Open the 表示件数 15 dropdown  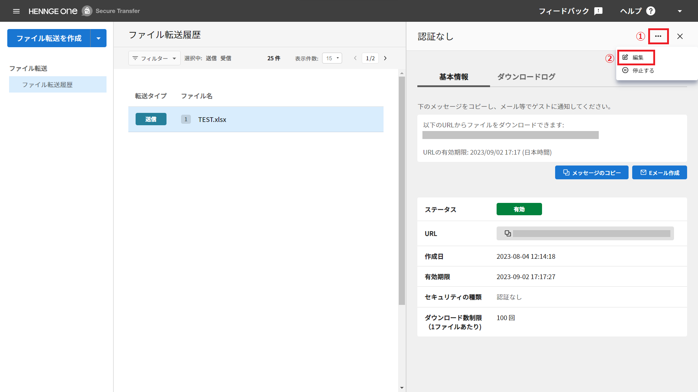click(x=332, y=58)
